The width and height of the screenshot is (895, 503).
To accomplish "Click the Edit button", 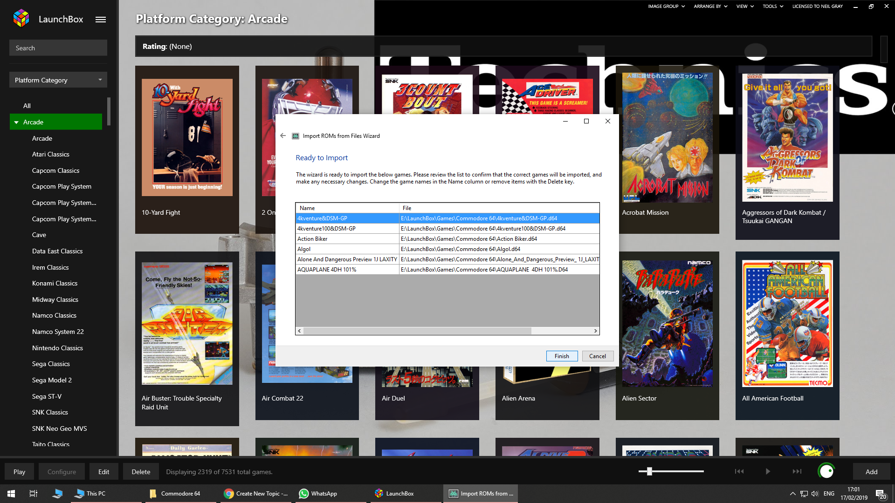I will pos(103,472).
